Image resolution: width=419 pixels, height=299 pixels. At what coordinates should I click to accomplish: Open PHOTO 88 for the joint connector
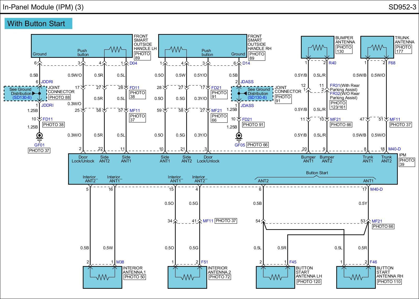click(x=60, y=97)
